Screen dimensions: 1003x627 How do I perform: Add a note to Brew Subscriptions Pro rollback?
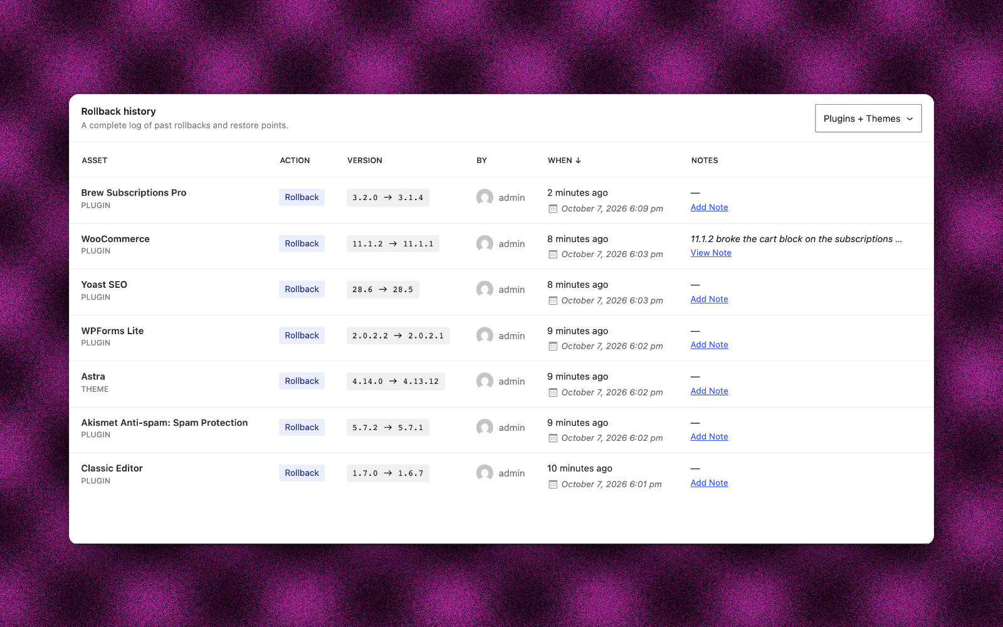coord(709,208)
